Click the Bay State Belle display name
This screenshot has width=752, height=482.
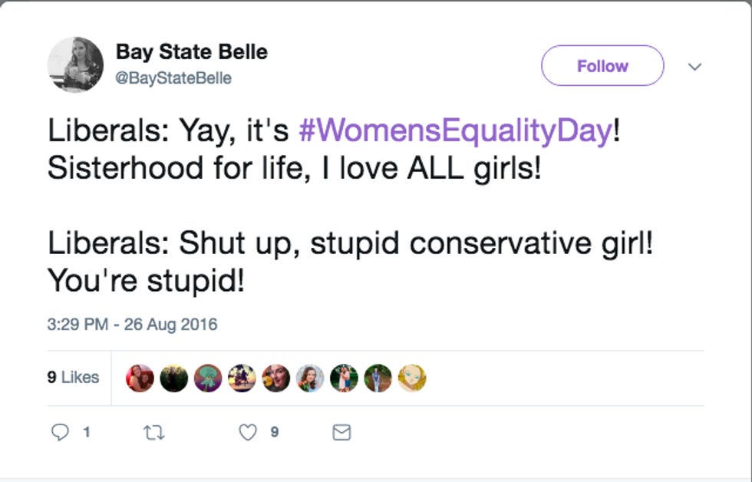click(191, 52)
